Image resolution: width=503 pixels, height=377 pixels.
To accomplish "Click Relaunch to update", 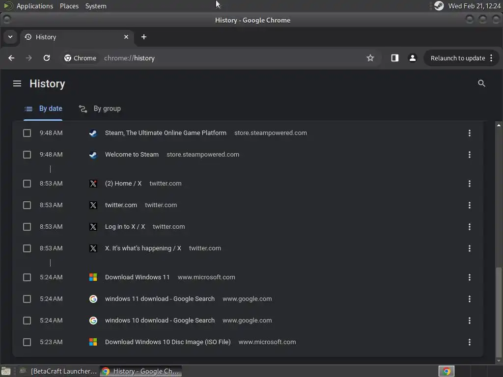I will pyautogui.click(x=457, y=58).
